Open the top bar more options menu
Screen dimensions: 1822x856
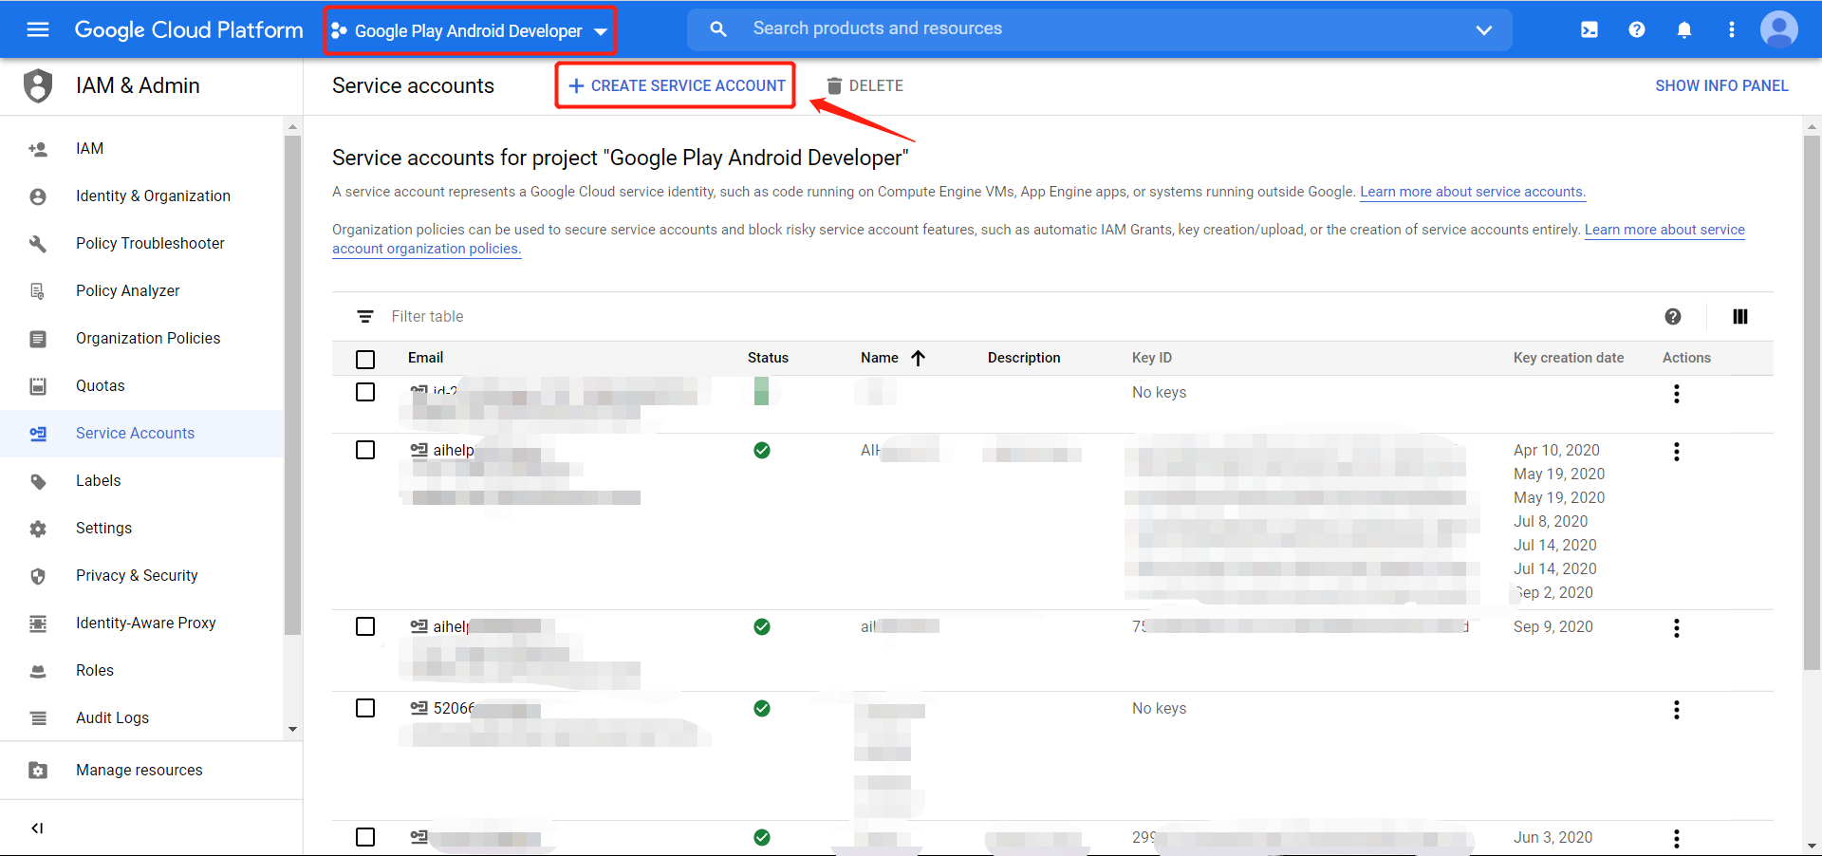1732,29
